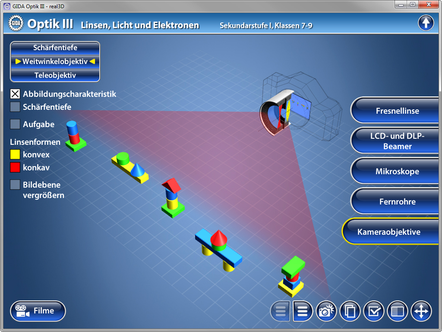The height and width of the screenshot is (332, 442).
Task: Click the camera screenshot icon
Action: point(326,311)
